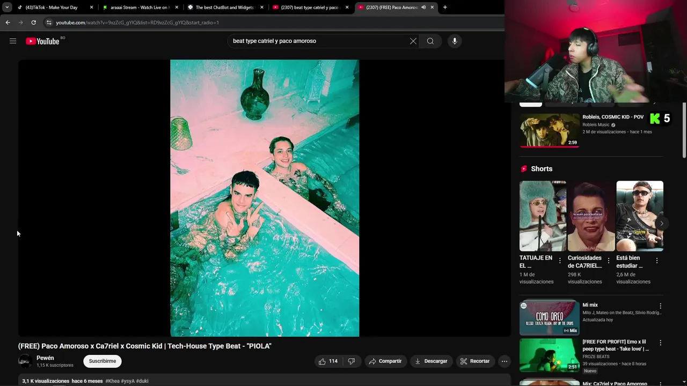Open options for Mi mix playlist
Screen dimensions: 687x386
point(660,306)
